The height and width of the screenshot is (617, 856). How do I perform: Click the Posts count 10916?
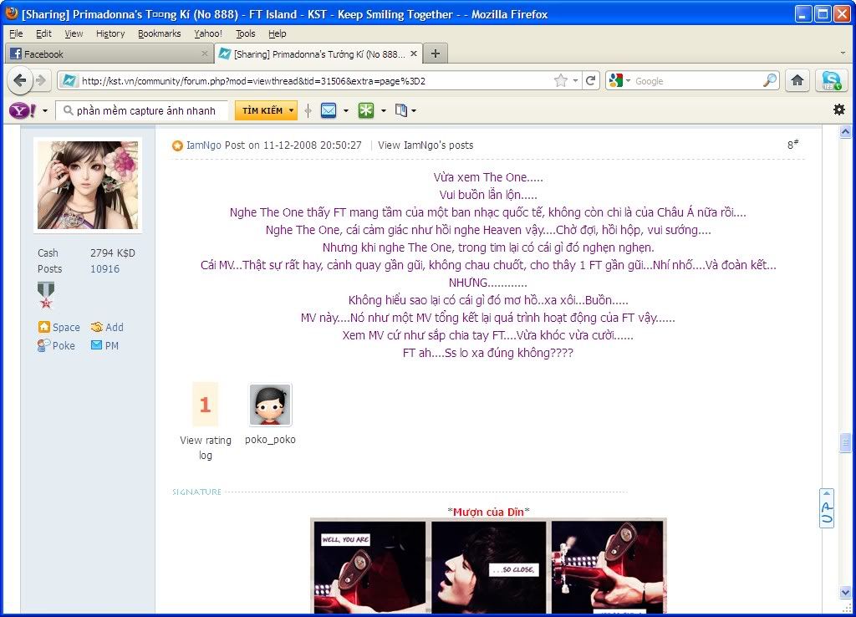pyautogui.click(x=104, y=268)
